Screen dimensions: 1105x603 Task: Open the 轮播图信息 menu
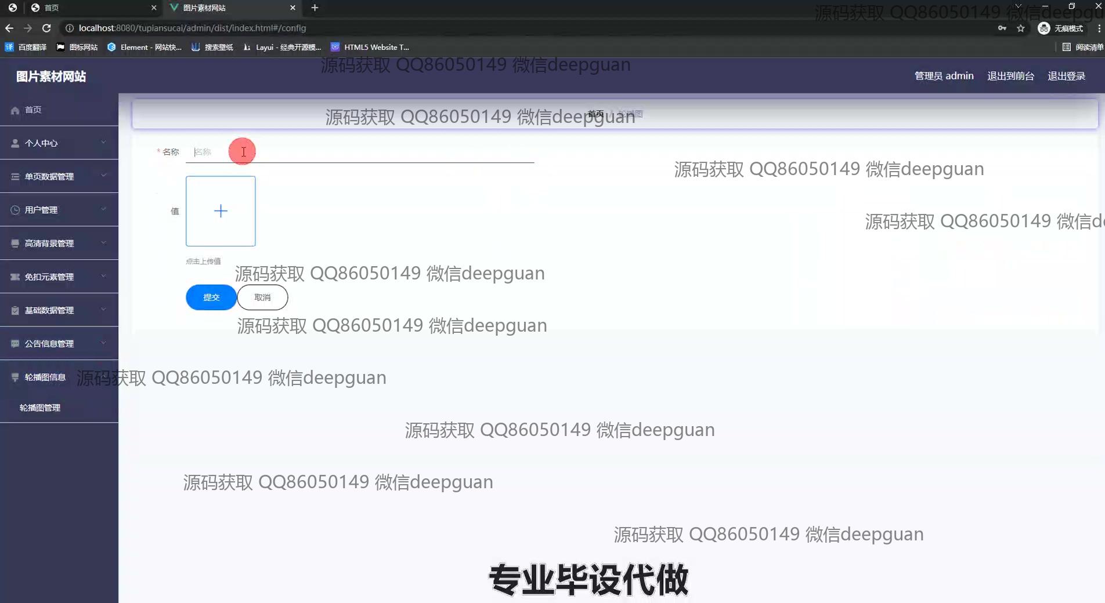tap(59, 377)
